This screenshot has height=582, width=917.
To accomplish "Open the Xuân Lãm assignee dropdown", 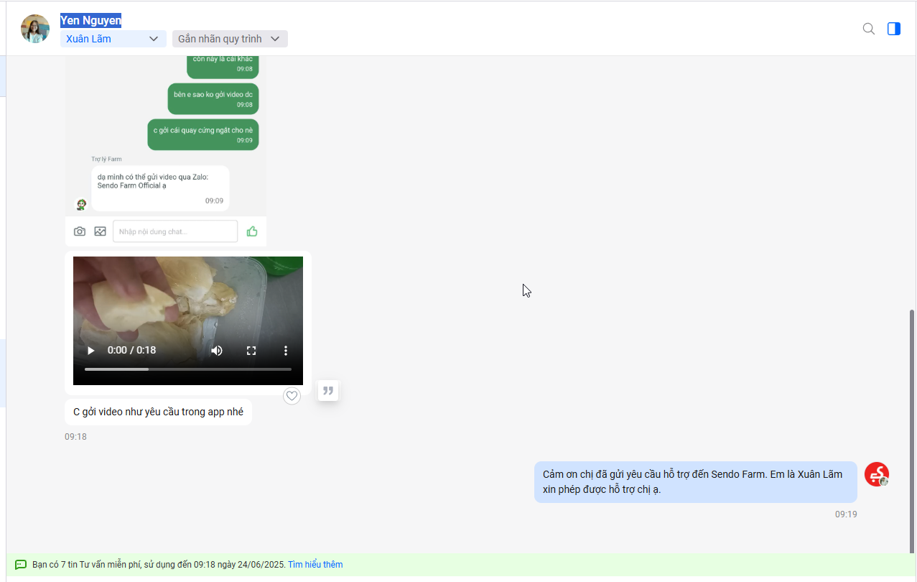I will (x=113, y=39).
